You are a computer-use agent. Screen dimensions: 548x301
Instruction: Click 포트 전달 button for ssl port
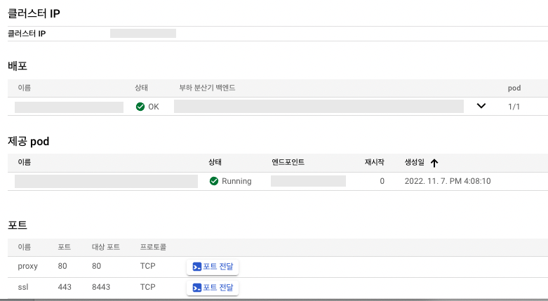click(213, 288)
